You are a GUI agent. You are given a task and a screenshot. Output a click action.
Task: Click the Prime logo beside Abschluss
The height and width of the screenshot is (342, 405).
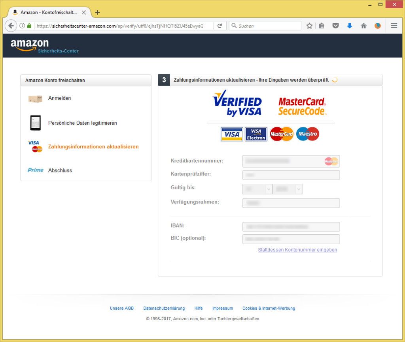point(35,170)
